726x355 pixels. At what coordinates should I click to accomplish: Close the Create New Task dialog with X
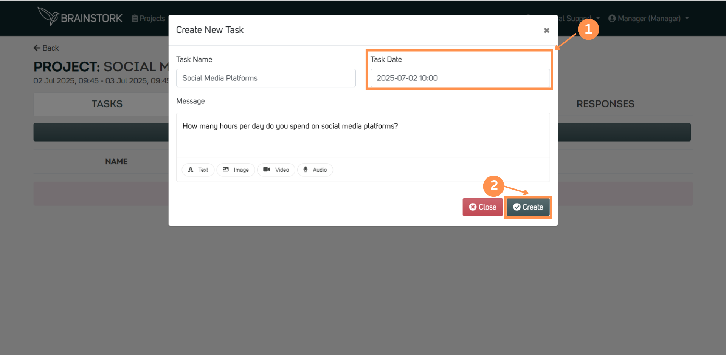546,30
